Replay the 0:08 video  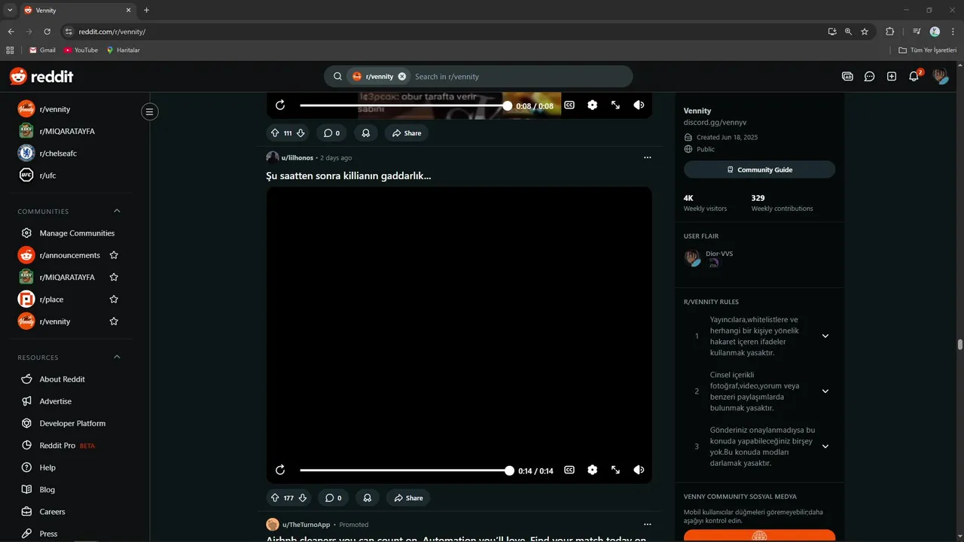[x=280, y=105]
